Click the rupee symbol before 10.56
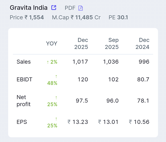Image resolution: width=166 pixels, height=142 pixels. point(131,122)
